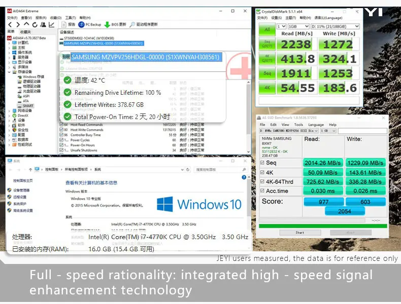Click the green progress bar in AS SSD
401x304 pixels.
[323, 226]
